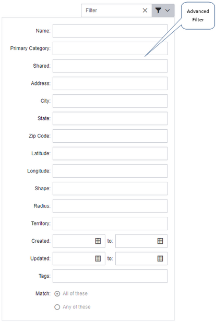
Task: Click the funnel filter icon
Action: pos(158,10)
